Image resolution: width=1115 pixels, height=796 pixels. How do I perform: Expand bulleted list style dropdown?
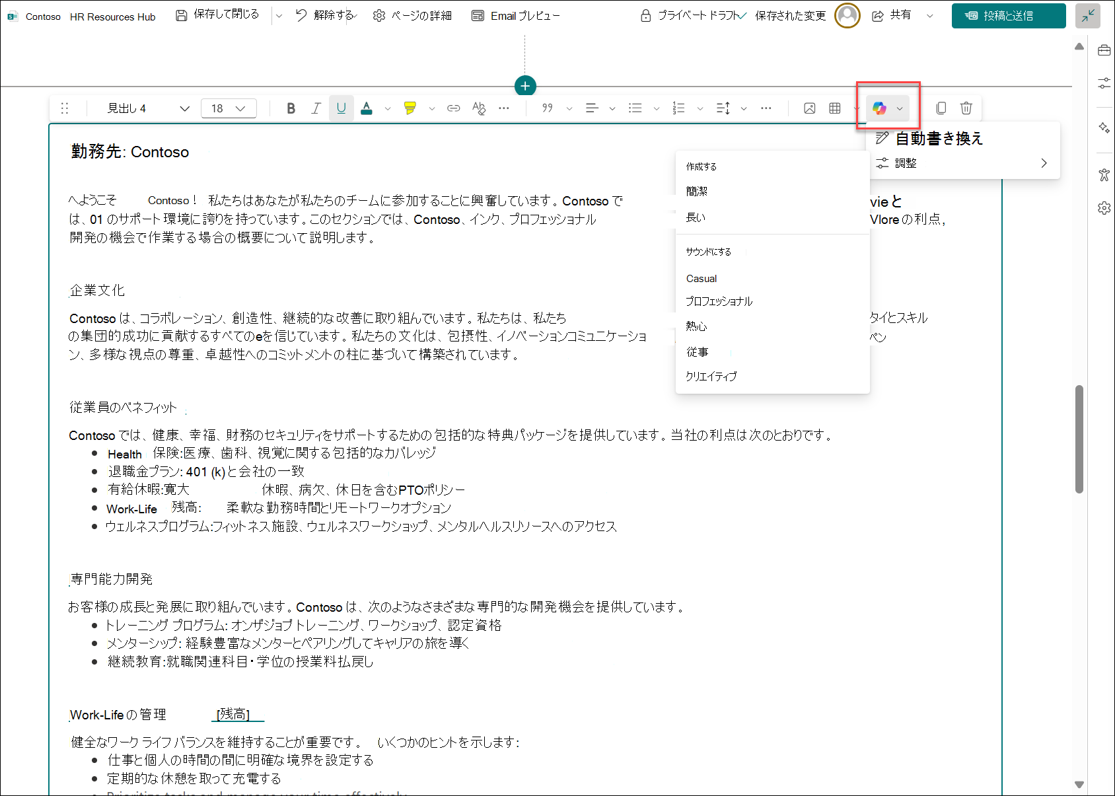point(657,108)
